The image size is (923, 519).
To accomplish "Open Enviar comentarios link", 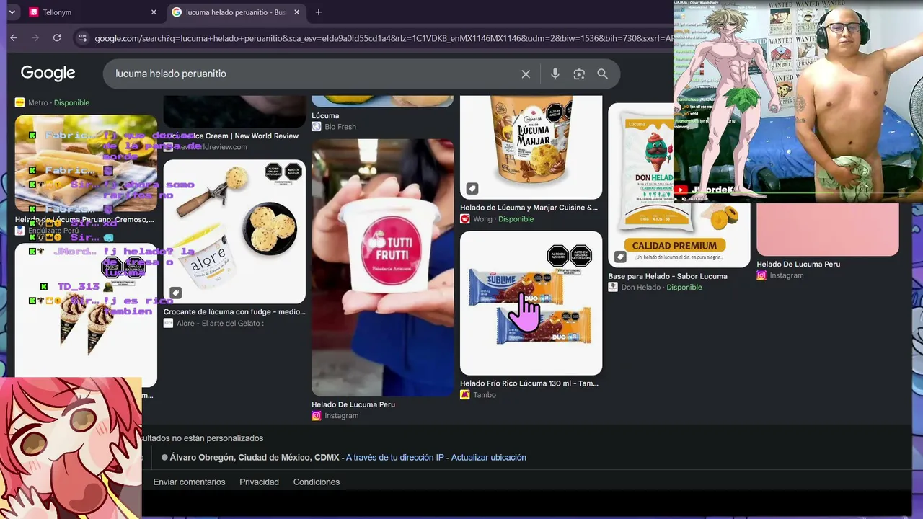I will click(189, 482).
